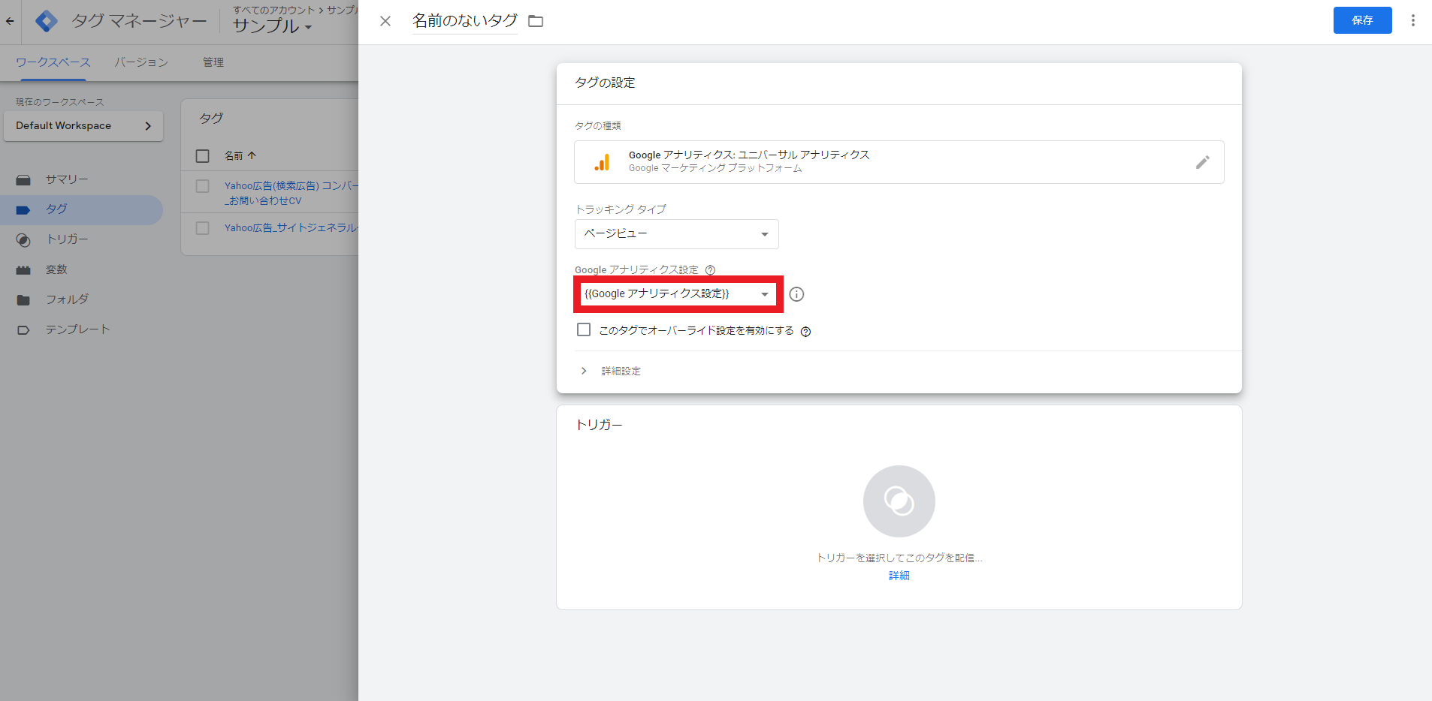The height and width of the screenshot is (701, 1432).
Task: Click the pencil icon to edit tag type
Action: click(x=1203, y=162)
